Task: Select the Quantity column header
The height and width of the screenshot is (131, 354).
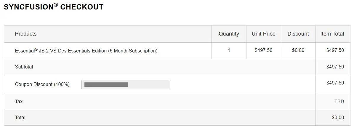Action: click(x=229, y=34)
